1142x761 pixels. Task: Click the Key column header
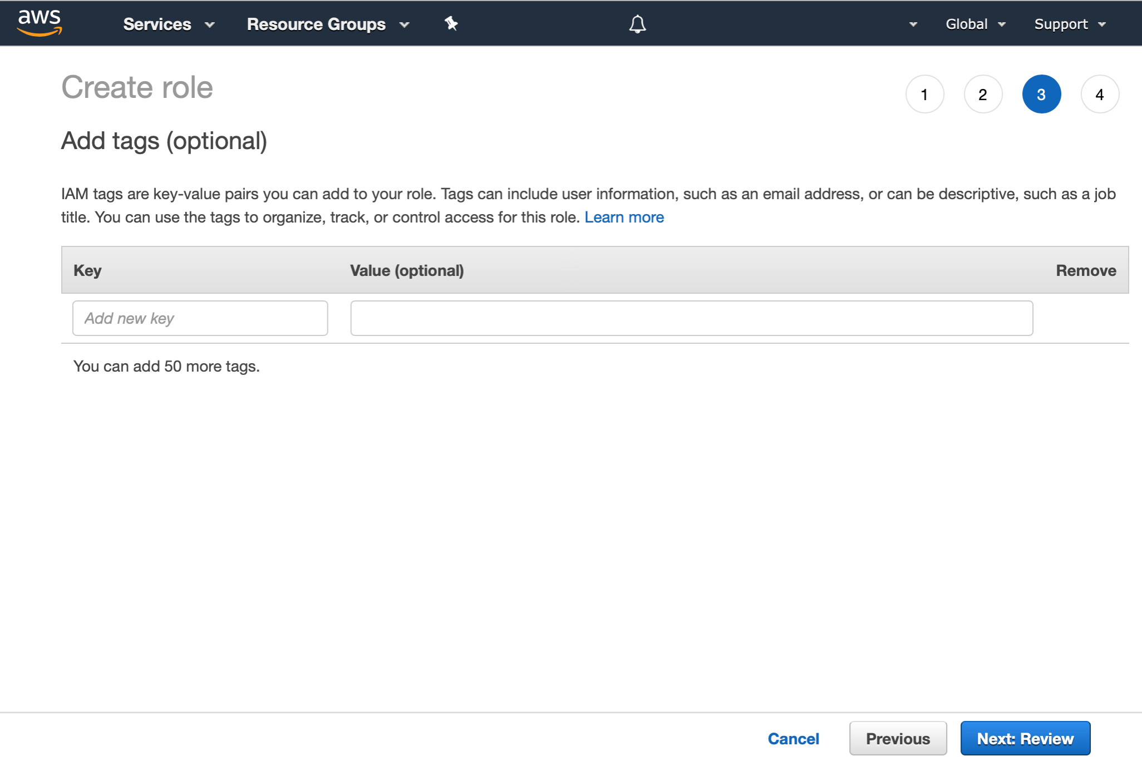pyautogui.click(x=87, y=270)
